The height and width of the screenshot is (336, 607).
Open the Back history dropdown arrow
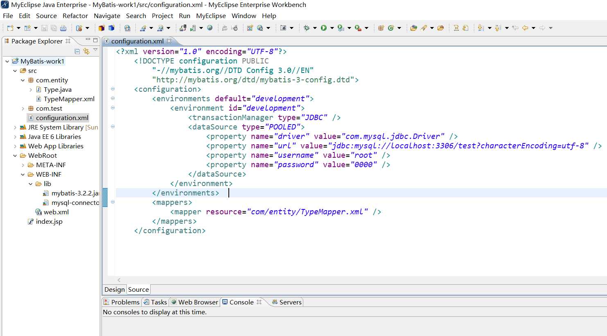point(533,28)
